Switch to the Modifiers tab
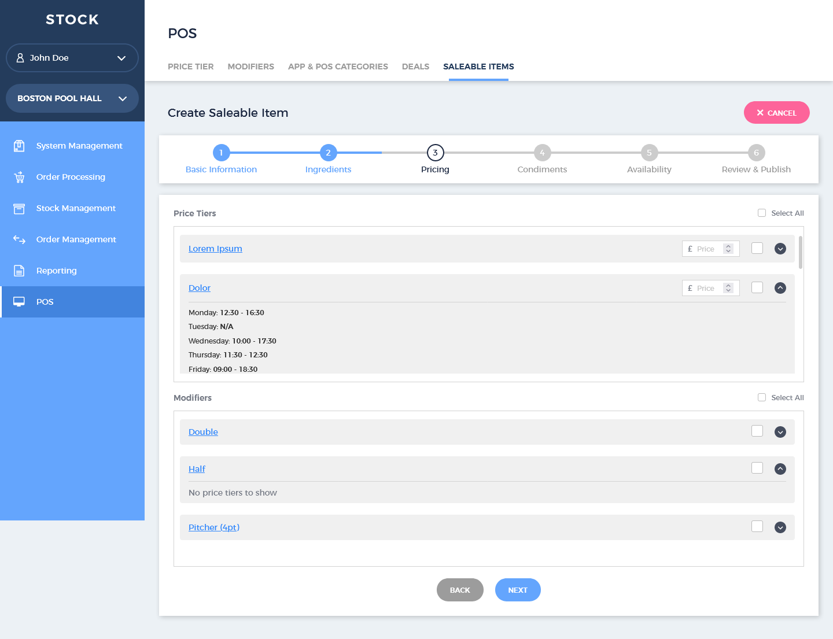This screenshot has height=639, width=833. (x=250, y=67)
